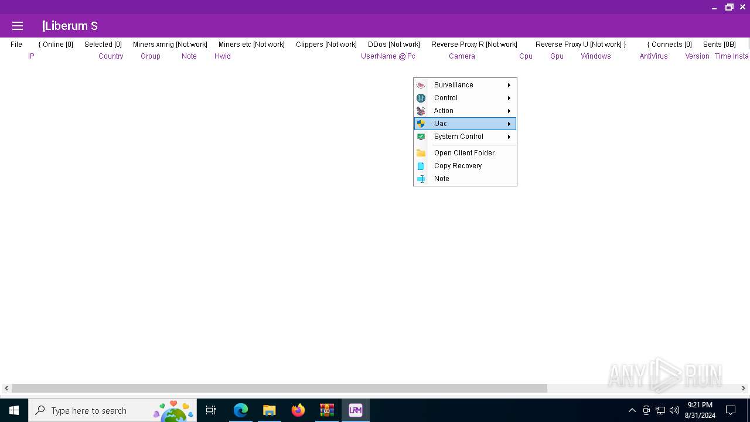Sort by the IP column header
750x422 pixels.
coord(31,56)
